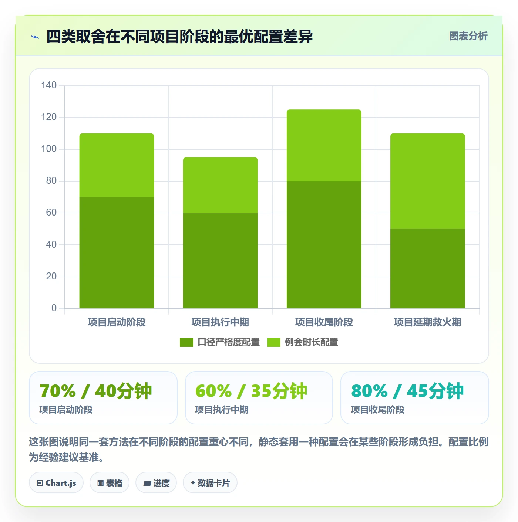Select the light green bar segment for 项目执行中期
518x522 pixels.
coord(220,185)
